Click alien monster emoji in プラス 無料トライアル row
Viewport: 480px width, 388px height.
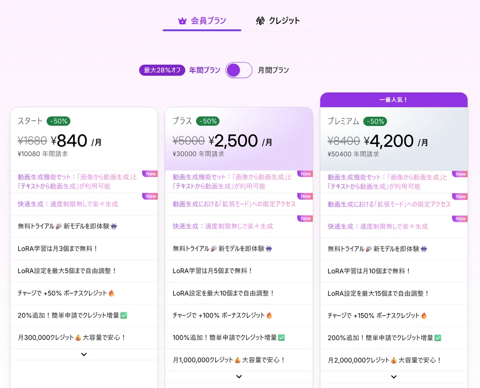click(269, 249)
